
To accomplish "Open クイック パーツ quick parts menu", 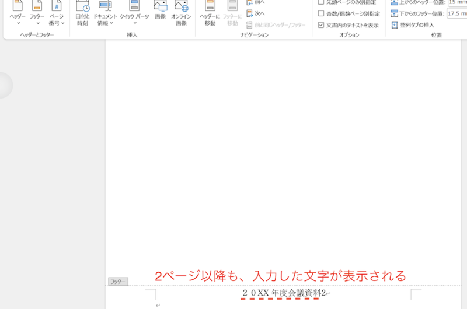I will click(x=134, y=13).
